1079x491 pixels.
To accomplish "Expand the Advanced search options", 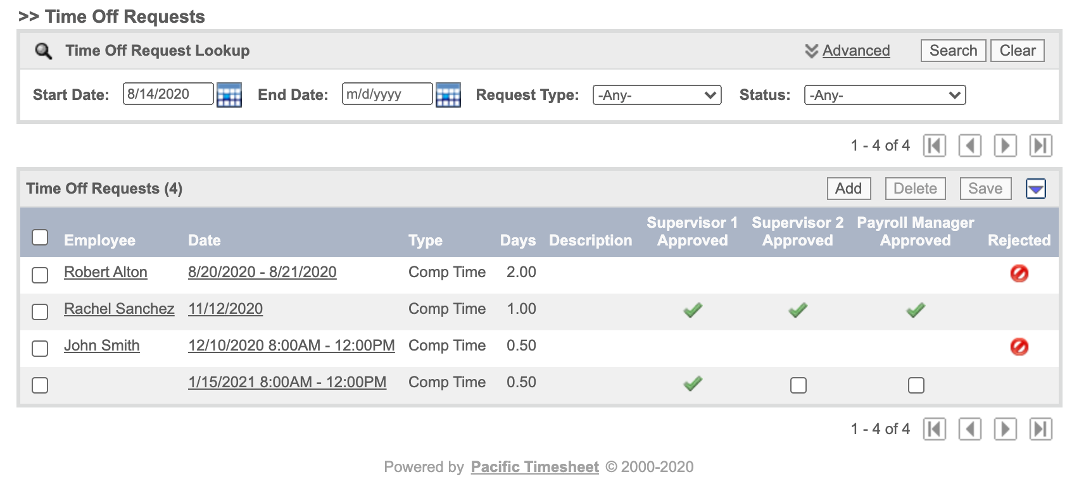I will (847, 51).
